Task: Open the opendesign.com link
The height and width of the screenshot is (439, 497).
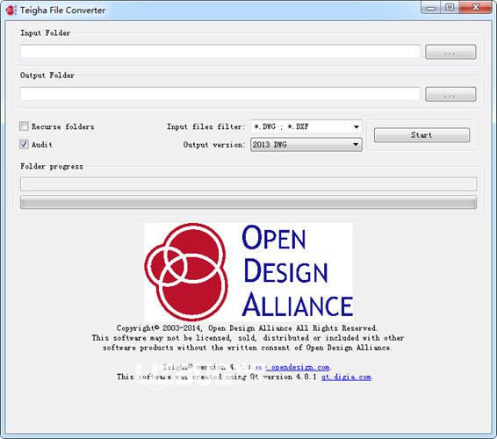Action: click(292, 367)
